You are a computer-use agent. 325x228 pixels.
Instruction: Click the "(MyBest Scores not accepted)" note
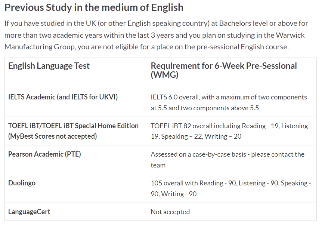pos(52,136)
